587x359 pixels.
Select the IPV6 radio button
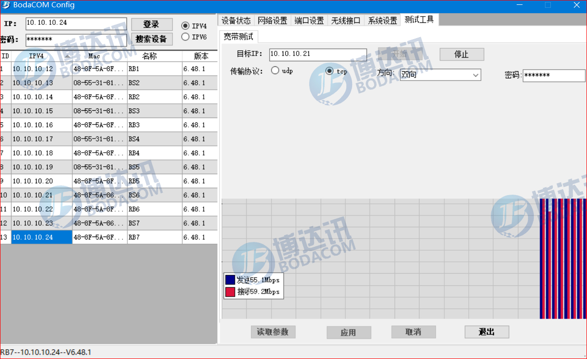pos(186,37)
